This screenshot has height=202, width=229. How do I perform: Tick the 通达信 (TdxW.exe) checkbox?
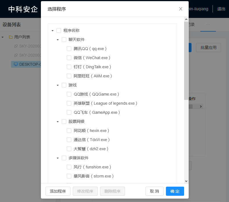(69, 140)
